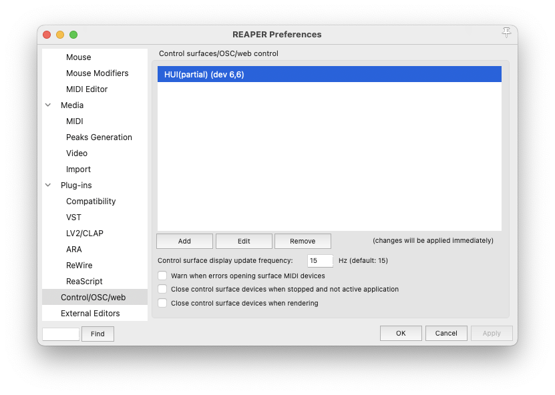Select the Video preferences page
The width and height of the screenshot is (555, 395).
coord(77,153)
